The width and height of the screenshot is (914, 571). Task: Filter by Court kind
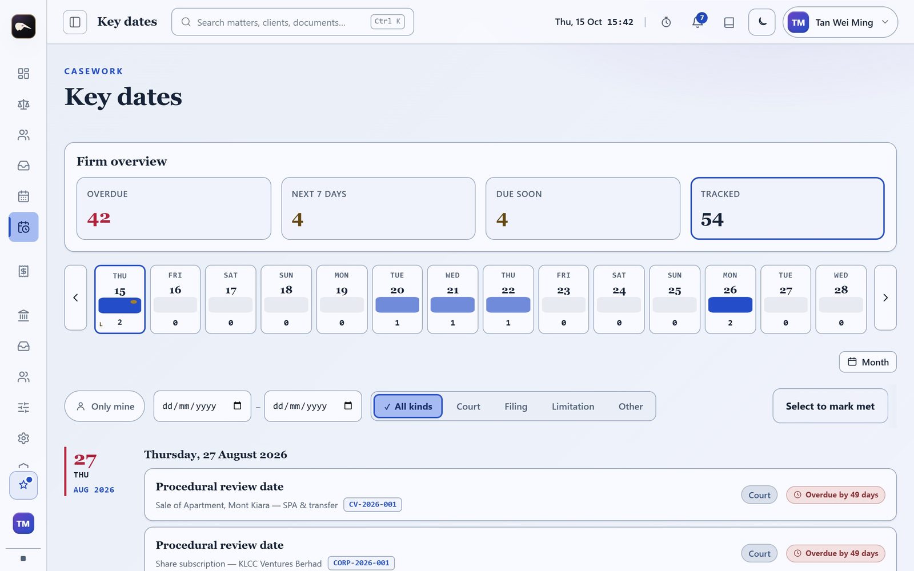tap(468, 407)
